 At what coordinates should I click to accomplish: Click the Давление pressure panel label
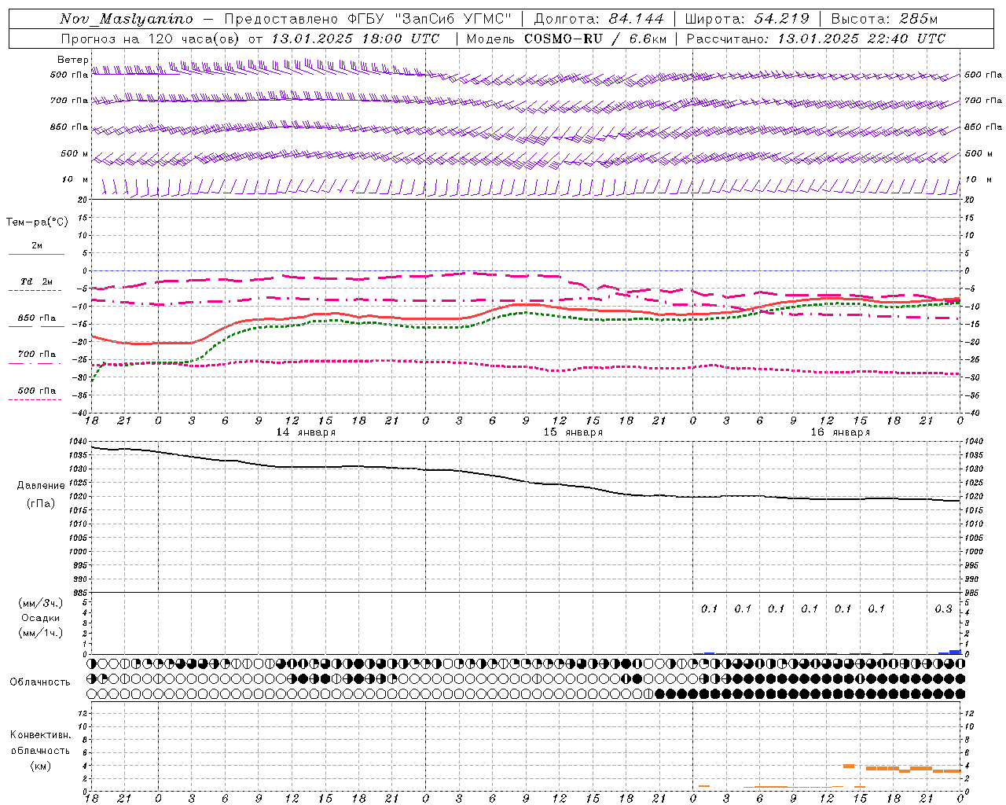(41, 486)
